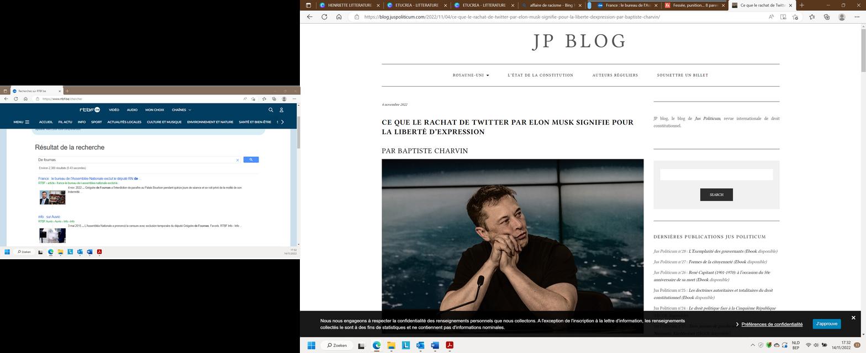Click into JP Blog sidebar search field
The image size is (866, 353).
tap(716, 175)
